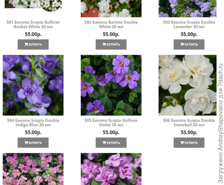
Task: Open 504 Бакопа Scopia Double Indigo Blue title
Action: (33, 123)
